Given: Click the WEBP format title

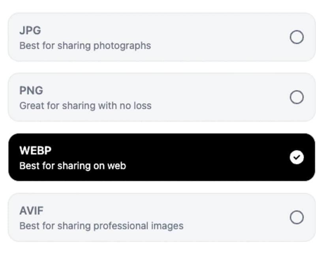Looking at the screenshot, I should tap(36, 151).
